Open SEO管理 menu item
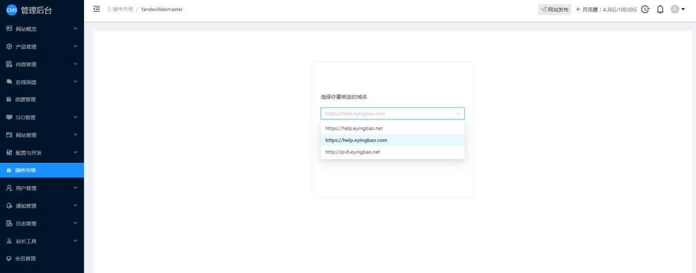The width and height of the screenshot is (696, 273). [x=42, y=117]
